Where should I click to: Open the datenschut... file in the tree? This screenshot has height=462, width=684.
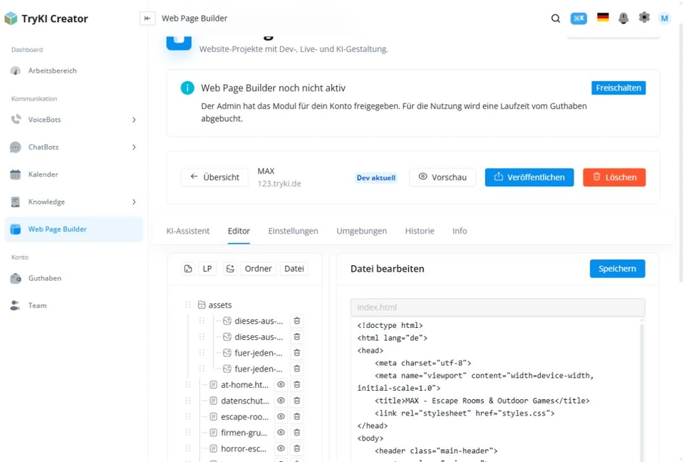[x=244, y=401]
